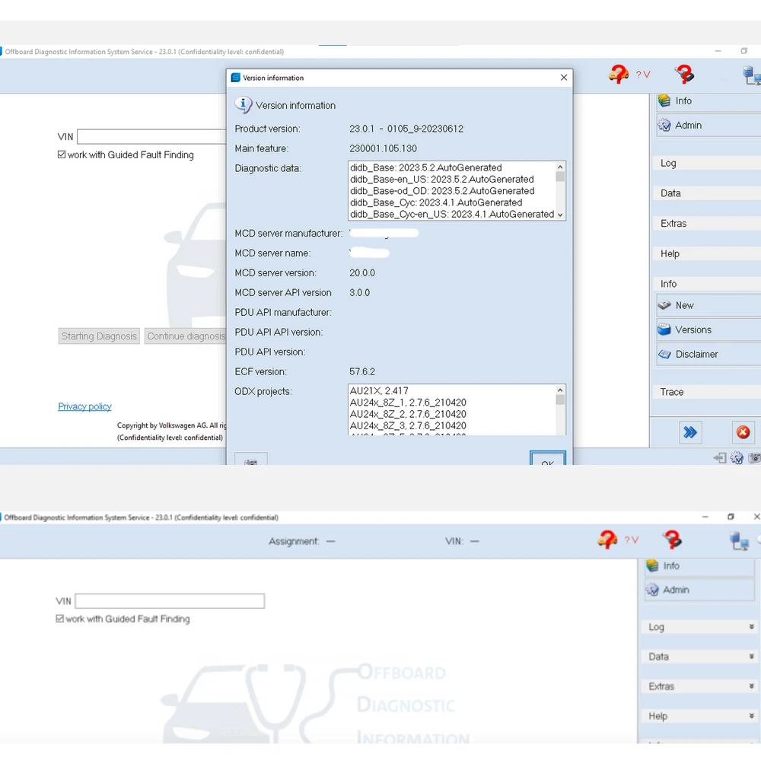Screen dimensions: 761x761
Task: Click the Diagnostic data list scroll-up arrow
Action: coord(560,167)
